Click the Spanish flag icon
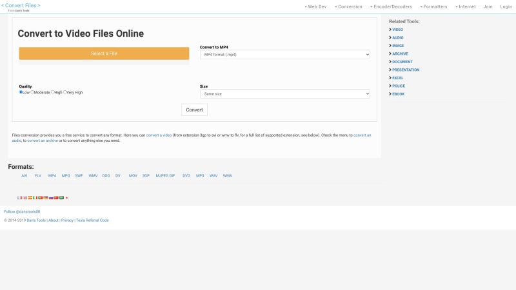 pyautogui.click(x=30, y=198)
